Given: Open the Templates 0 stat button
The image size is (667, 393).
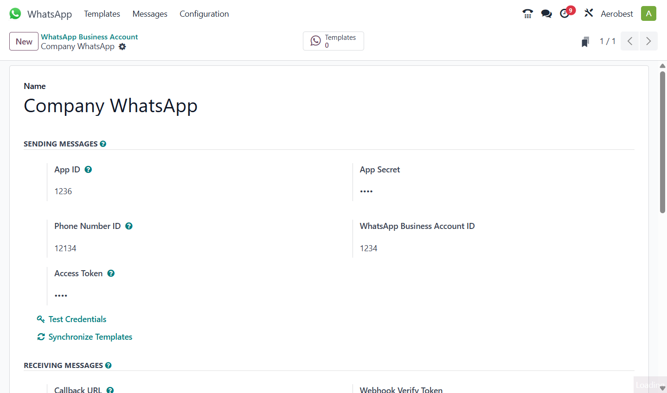Looking at the screenshot, I should (x=333, y=41).
